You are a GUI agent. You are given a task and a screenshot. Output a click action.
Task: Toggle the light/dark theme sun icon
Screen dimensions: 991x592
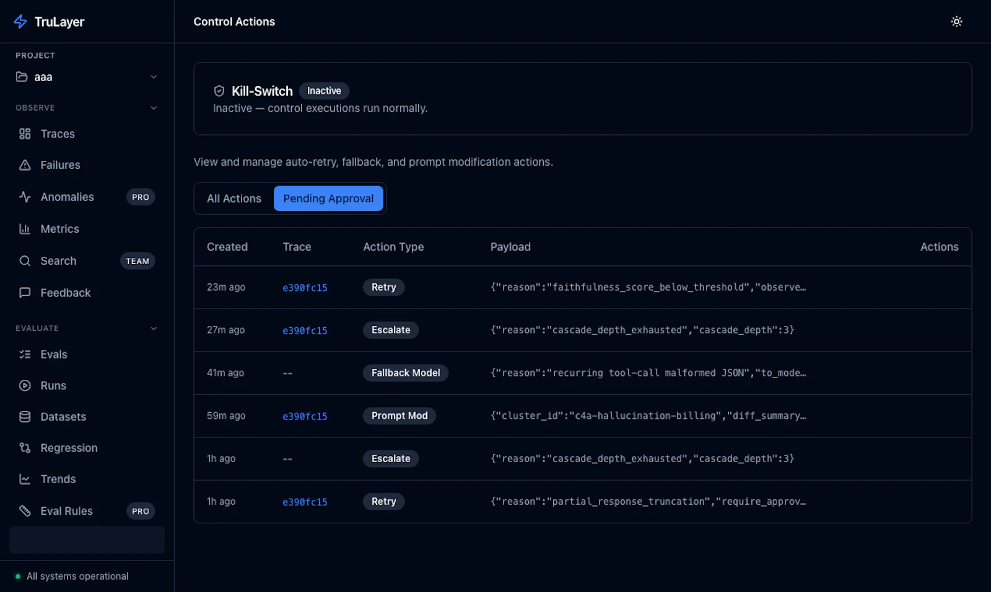point(956,22)
